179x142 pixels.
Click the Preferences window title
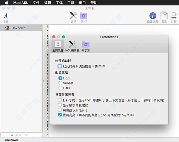click(109, 37)
